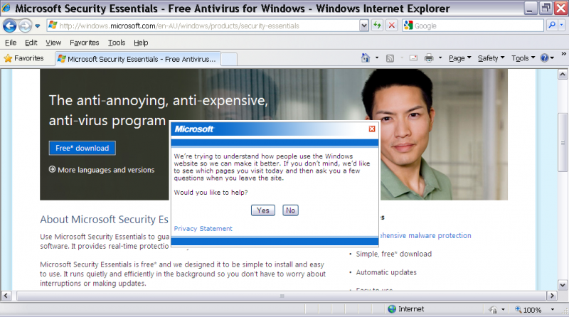Click the Home page icon
The height and width of the screenshot is (317, 569).
click(366, 58)
